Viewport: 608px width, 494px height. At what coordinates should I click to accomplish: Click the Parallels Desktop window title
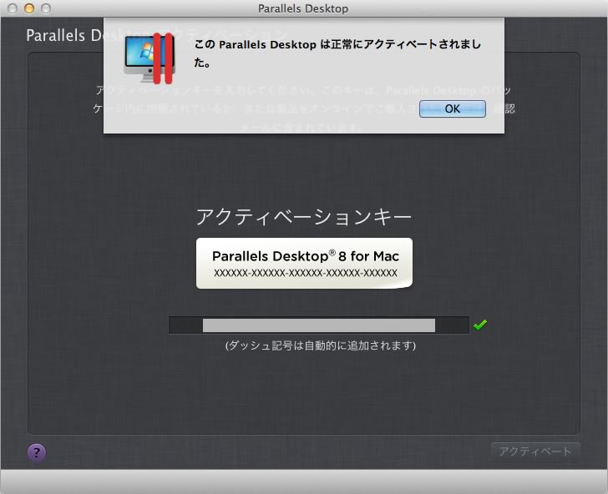tap(303, 8)
